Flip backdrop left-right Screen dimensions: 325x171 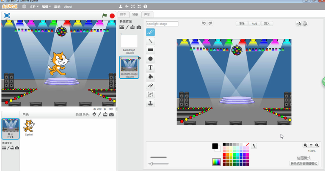[298, 24]
